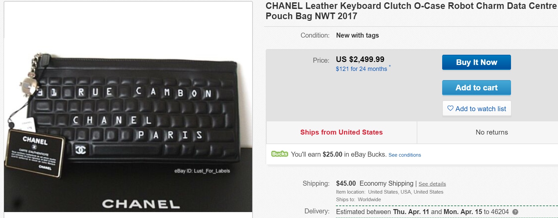Click the New with tags condition value
This screenshot has width=558, height=218.
pyautogui.click(x=357, y=35)
